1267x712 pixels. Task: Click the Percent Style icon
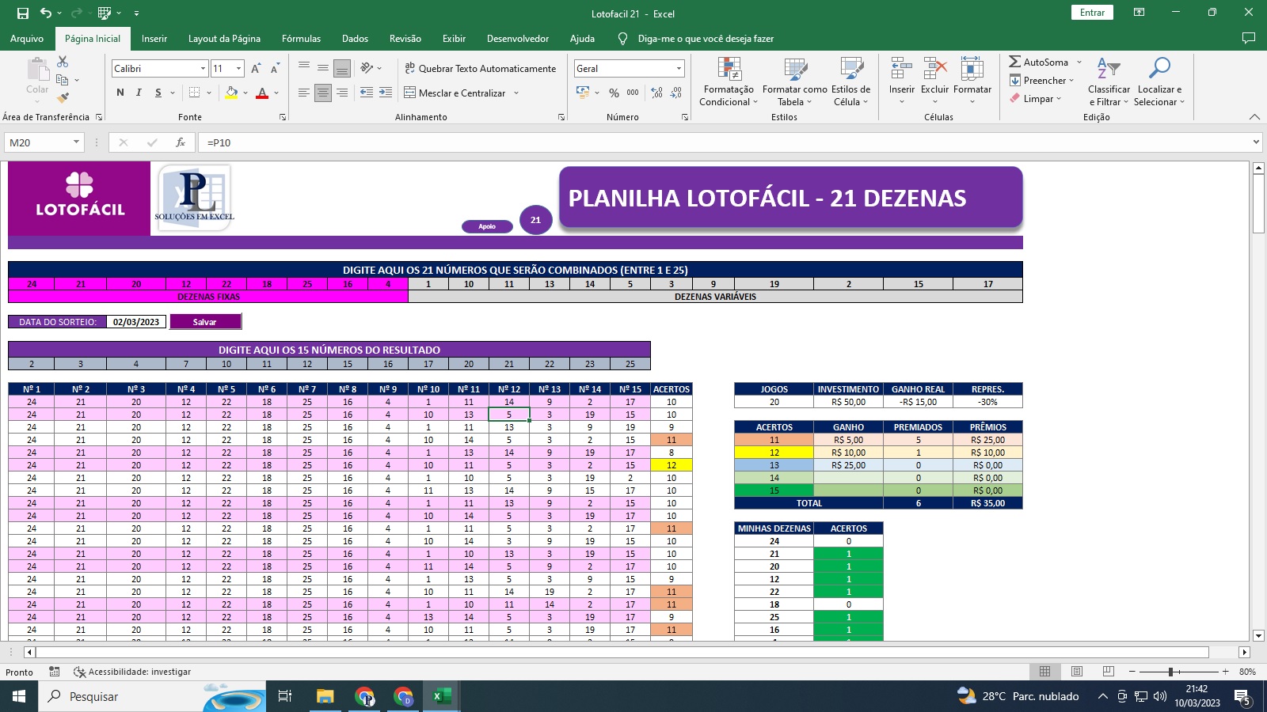click(x=614, y=93)
